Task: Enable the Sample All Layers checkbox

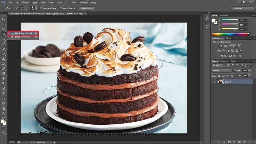Action: [x=40, y=8]
